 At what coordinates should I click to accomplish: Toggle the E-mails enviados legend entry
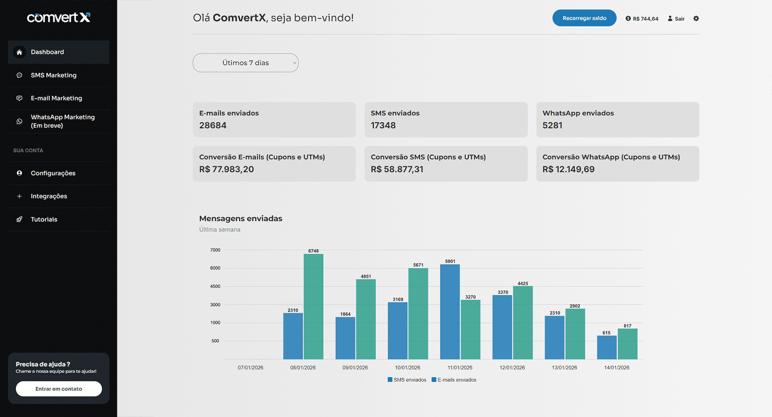click(x=454, y=380)
